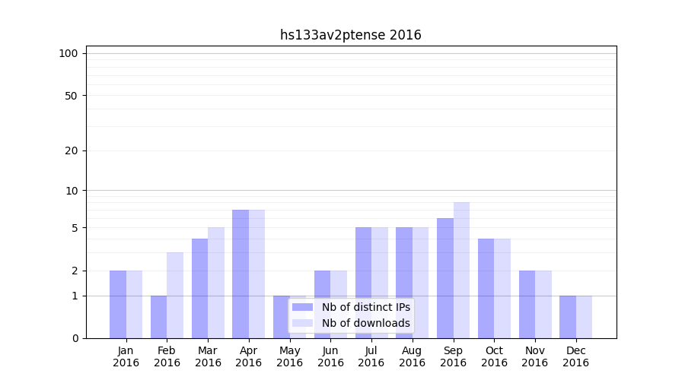Image resolution: width=685 pixels, height=380 pixels.
Task: Click the y-axis tick label 50
Action: pyautogui.click(x=72, y=96)
